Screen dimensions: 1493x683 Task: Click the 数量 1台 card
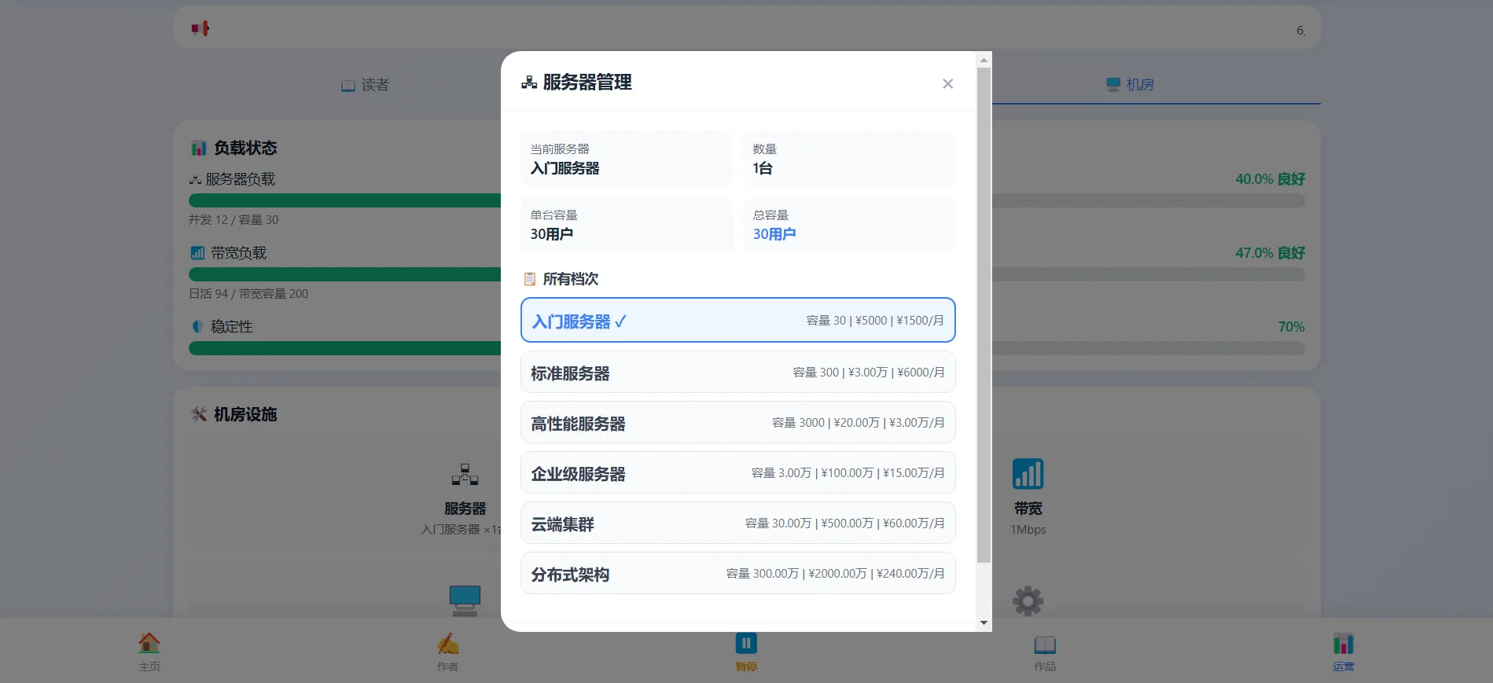point(850,159)
